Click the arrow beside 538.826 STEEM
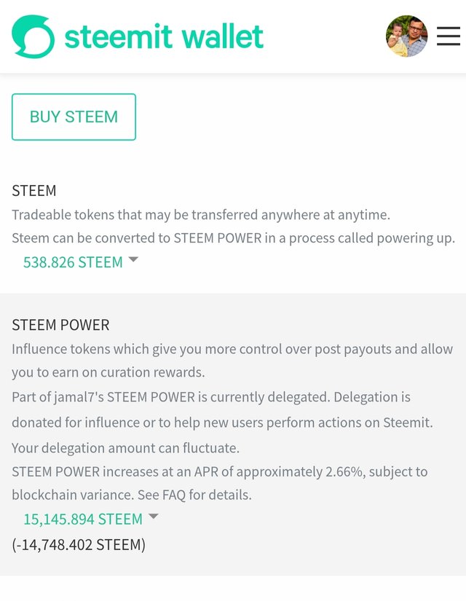Viewport: 466px width, 601px height. pos(133,260)
